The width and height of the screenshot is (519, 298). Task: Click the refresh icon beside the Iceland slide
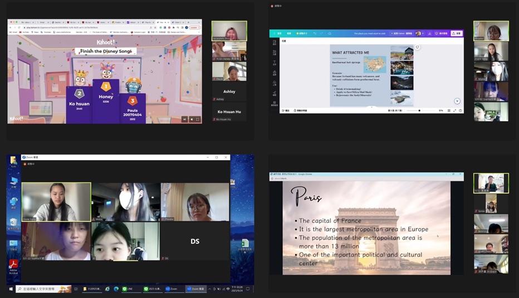pyautogui.click(x=417, y=47)
